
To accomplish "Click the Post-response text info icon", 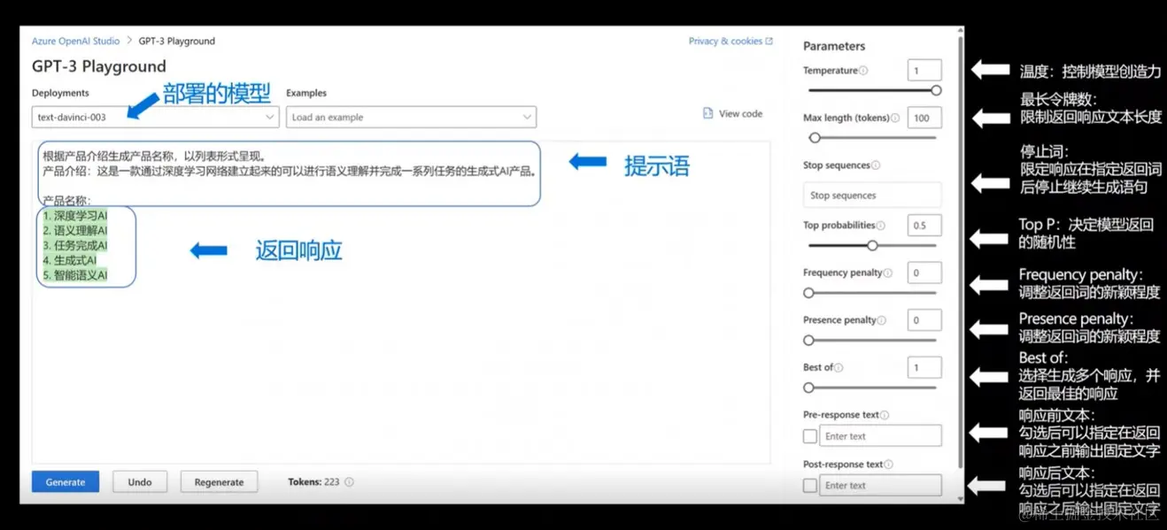I will pos(888,465).
